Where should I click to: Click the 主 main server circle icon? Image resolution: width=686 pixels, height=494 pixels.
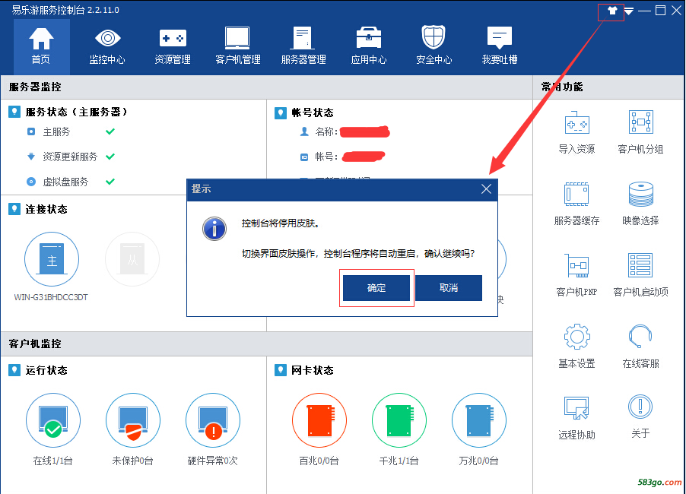pos(52,259)
